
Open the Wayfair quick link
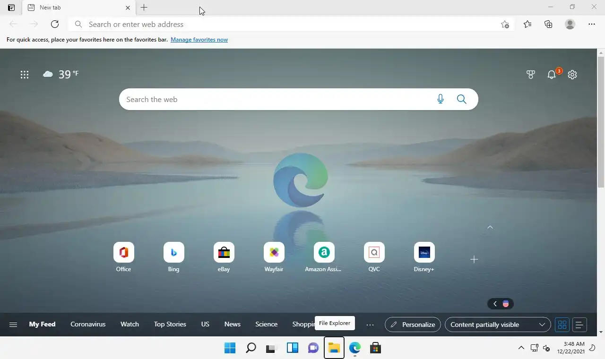click(x=274, y=257)
